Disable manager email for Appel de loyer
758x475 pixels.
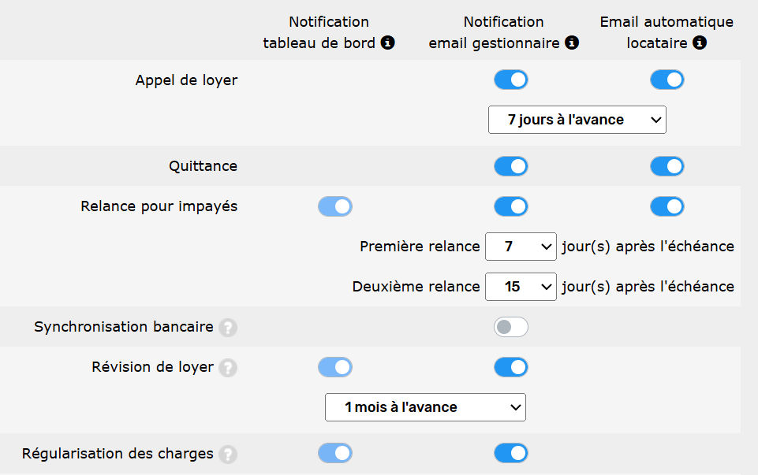click(x=510, y=80)
